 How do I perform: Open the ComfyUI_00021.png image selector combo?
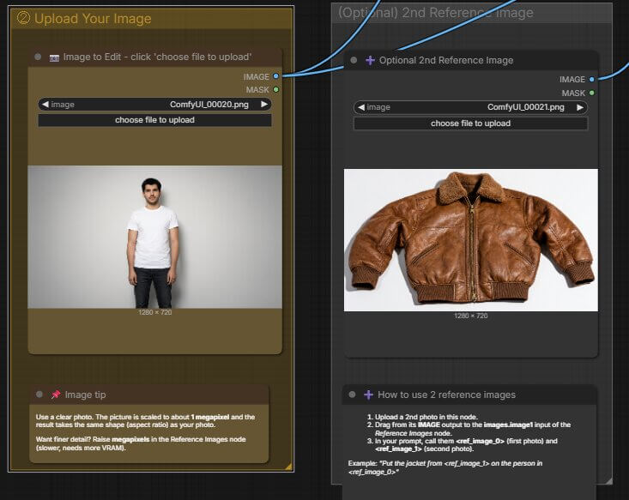[x=470, y=107]
